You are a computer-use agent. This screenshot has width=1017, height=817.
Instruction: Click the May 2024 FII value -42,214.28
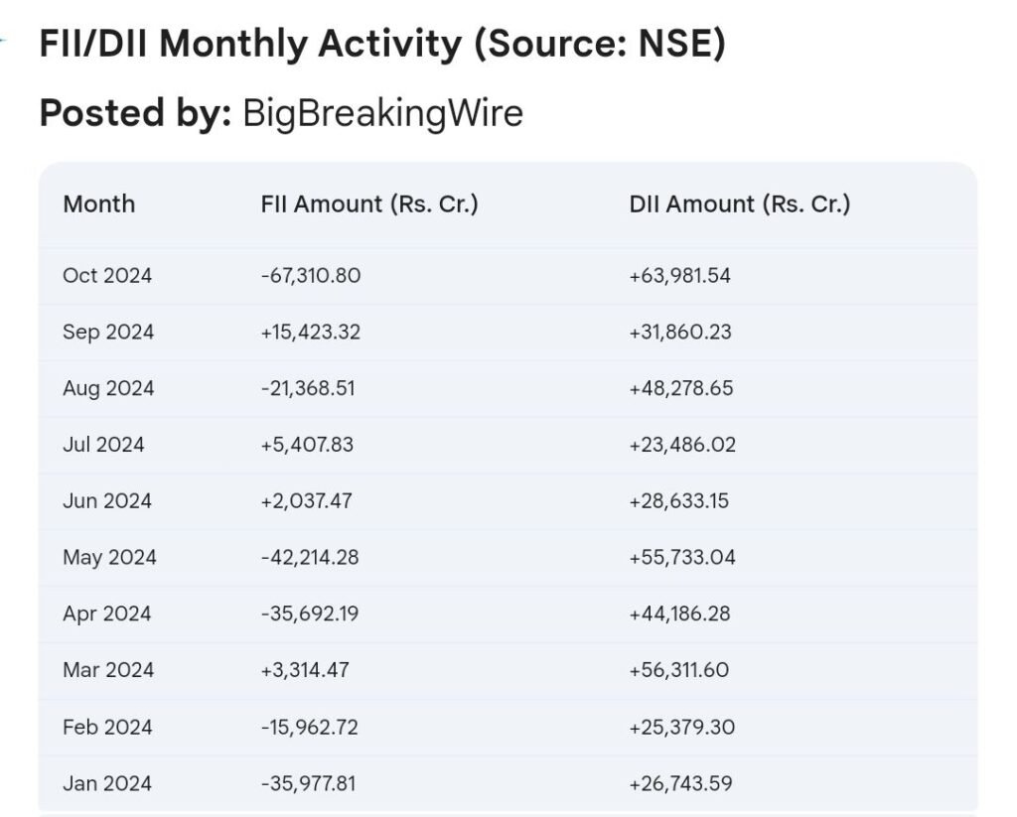pyautogui.click(x=310, y=558)
